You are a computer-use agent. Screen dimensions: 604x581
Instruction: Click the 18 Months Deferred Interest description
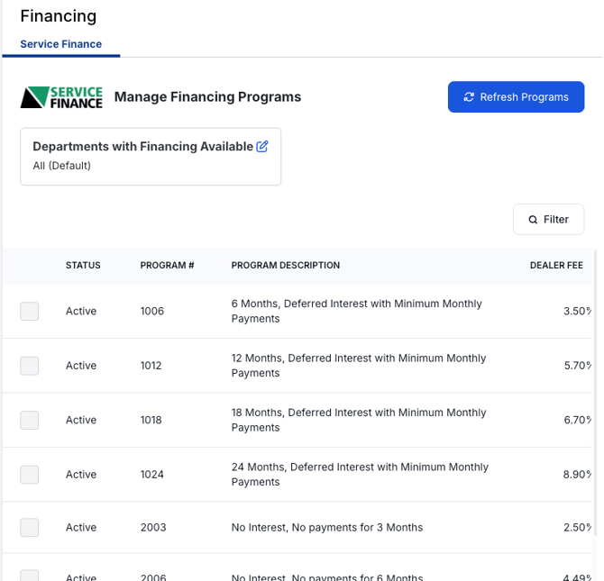tap(359, 420)
